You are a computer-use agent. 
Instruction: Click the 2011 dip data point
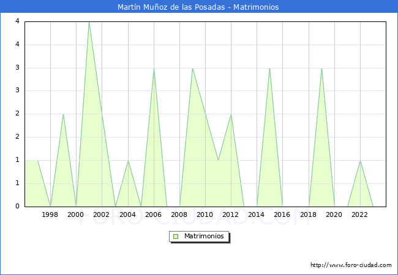point(219,160)
